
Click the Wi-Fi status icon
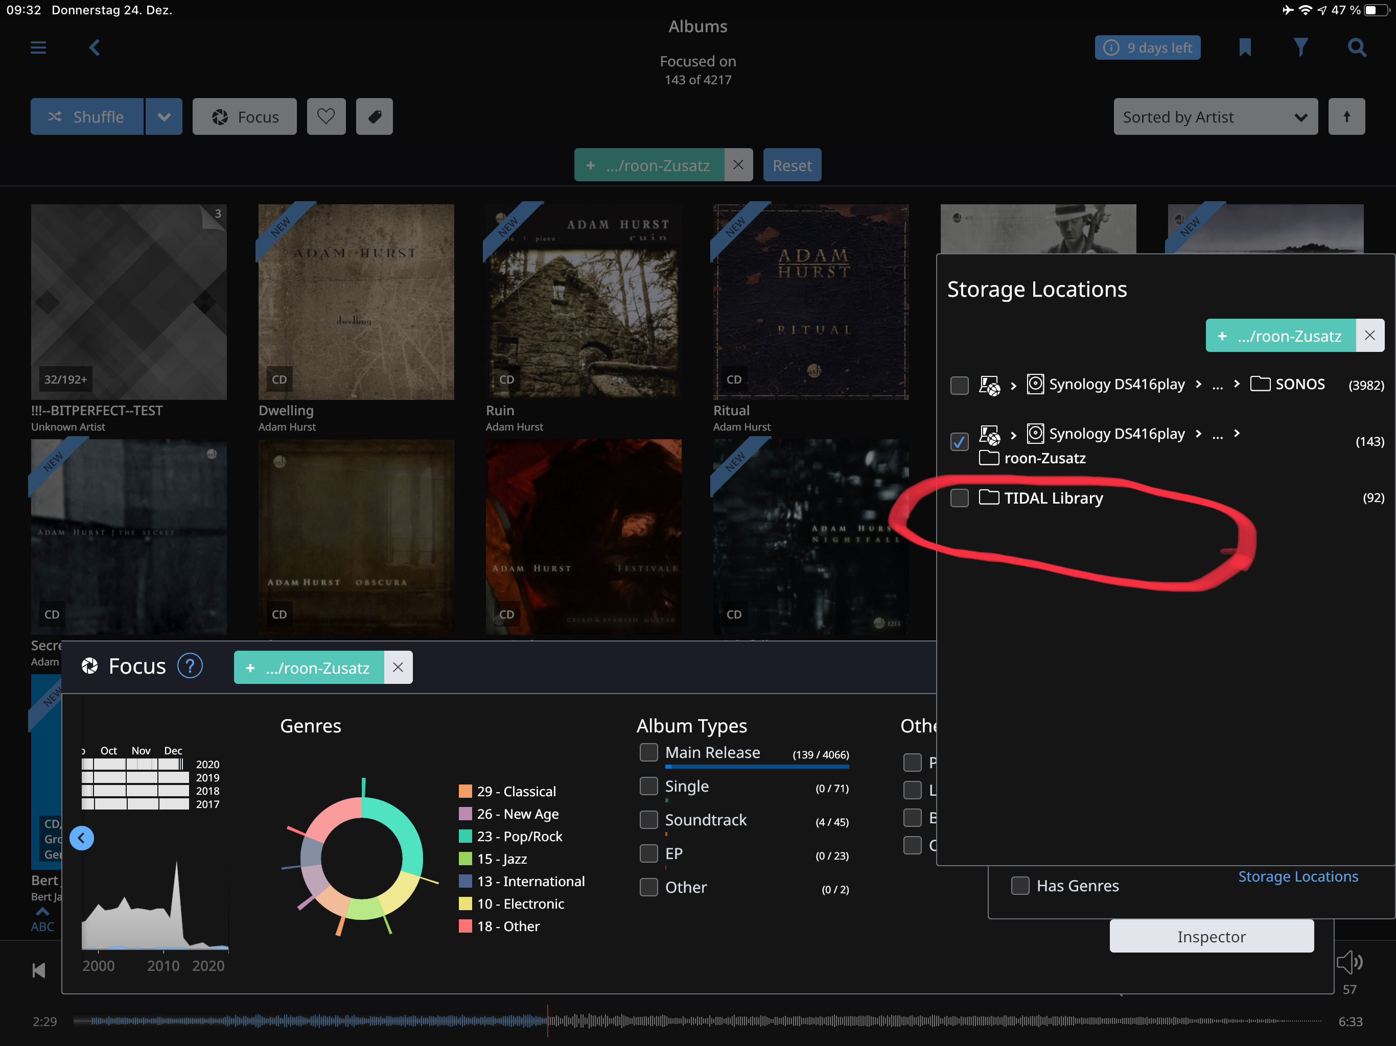click(x=1305, y=10)
